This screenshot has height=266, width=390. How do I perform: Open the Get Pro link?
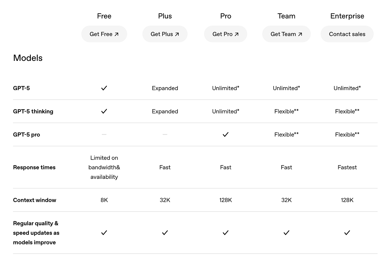(x=225, y=34)
